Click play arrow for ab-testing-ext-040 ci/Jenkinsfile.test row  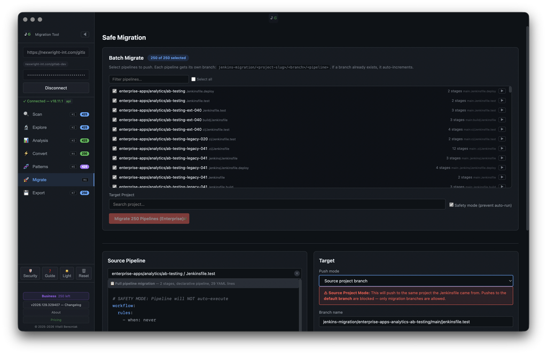click(x=502, y=129)
